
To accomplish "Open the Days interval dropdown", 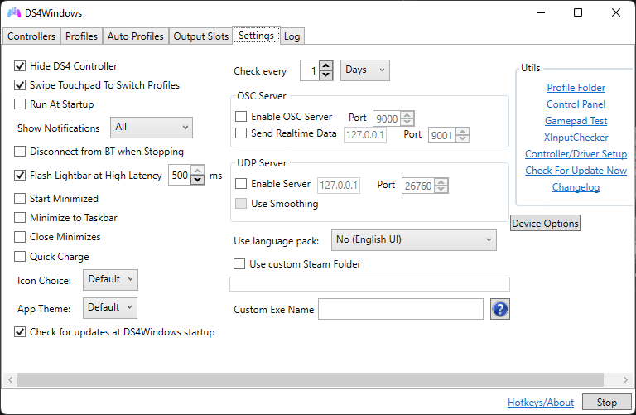I will [365, 70].
